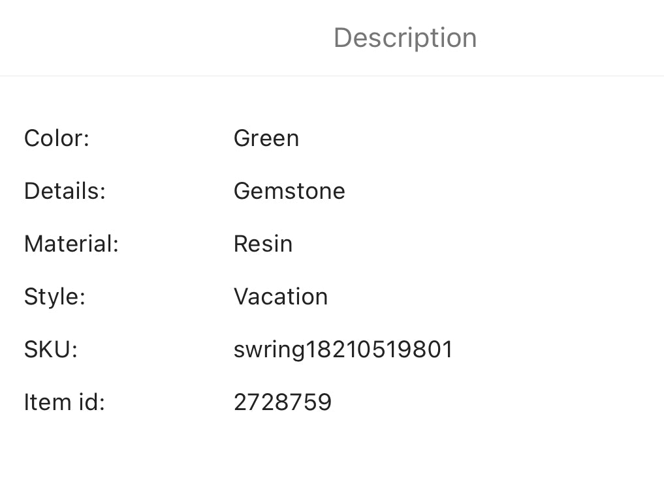Select the Resin material value
Screen dimensions: 664x487
pyautogui.click(x=263, y=244)
